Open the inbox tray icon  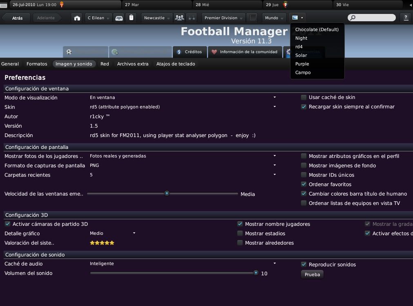pyautogui.click(x=119, y=18)
